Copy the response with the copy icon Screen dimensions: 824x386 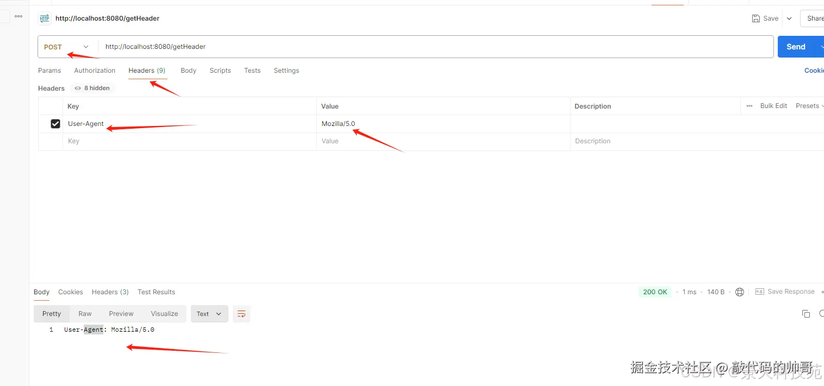806,314
